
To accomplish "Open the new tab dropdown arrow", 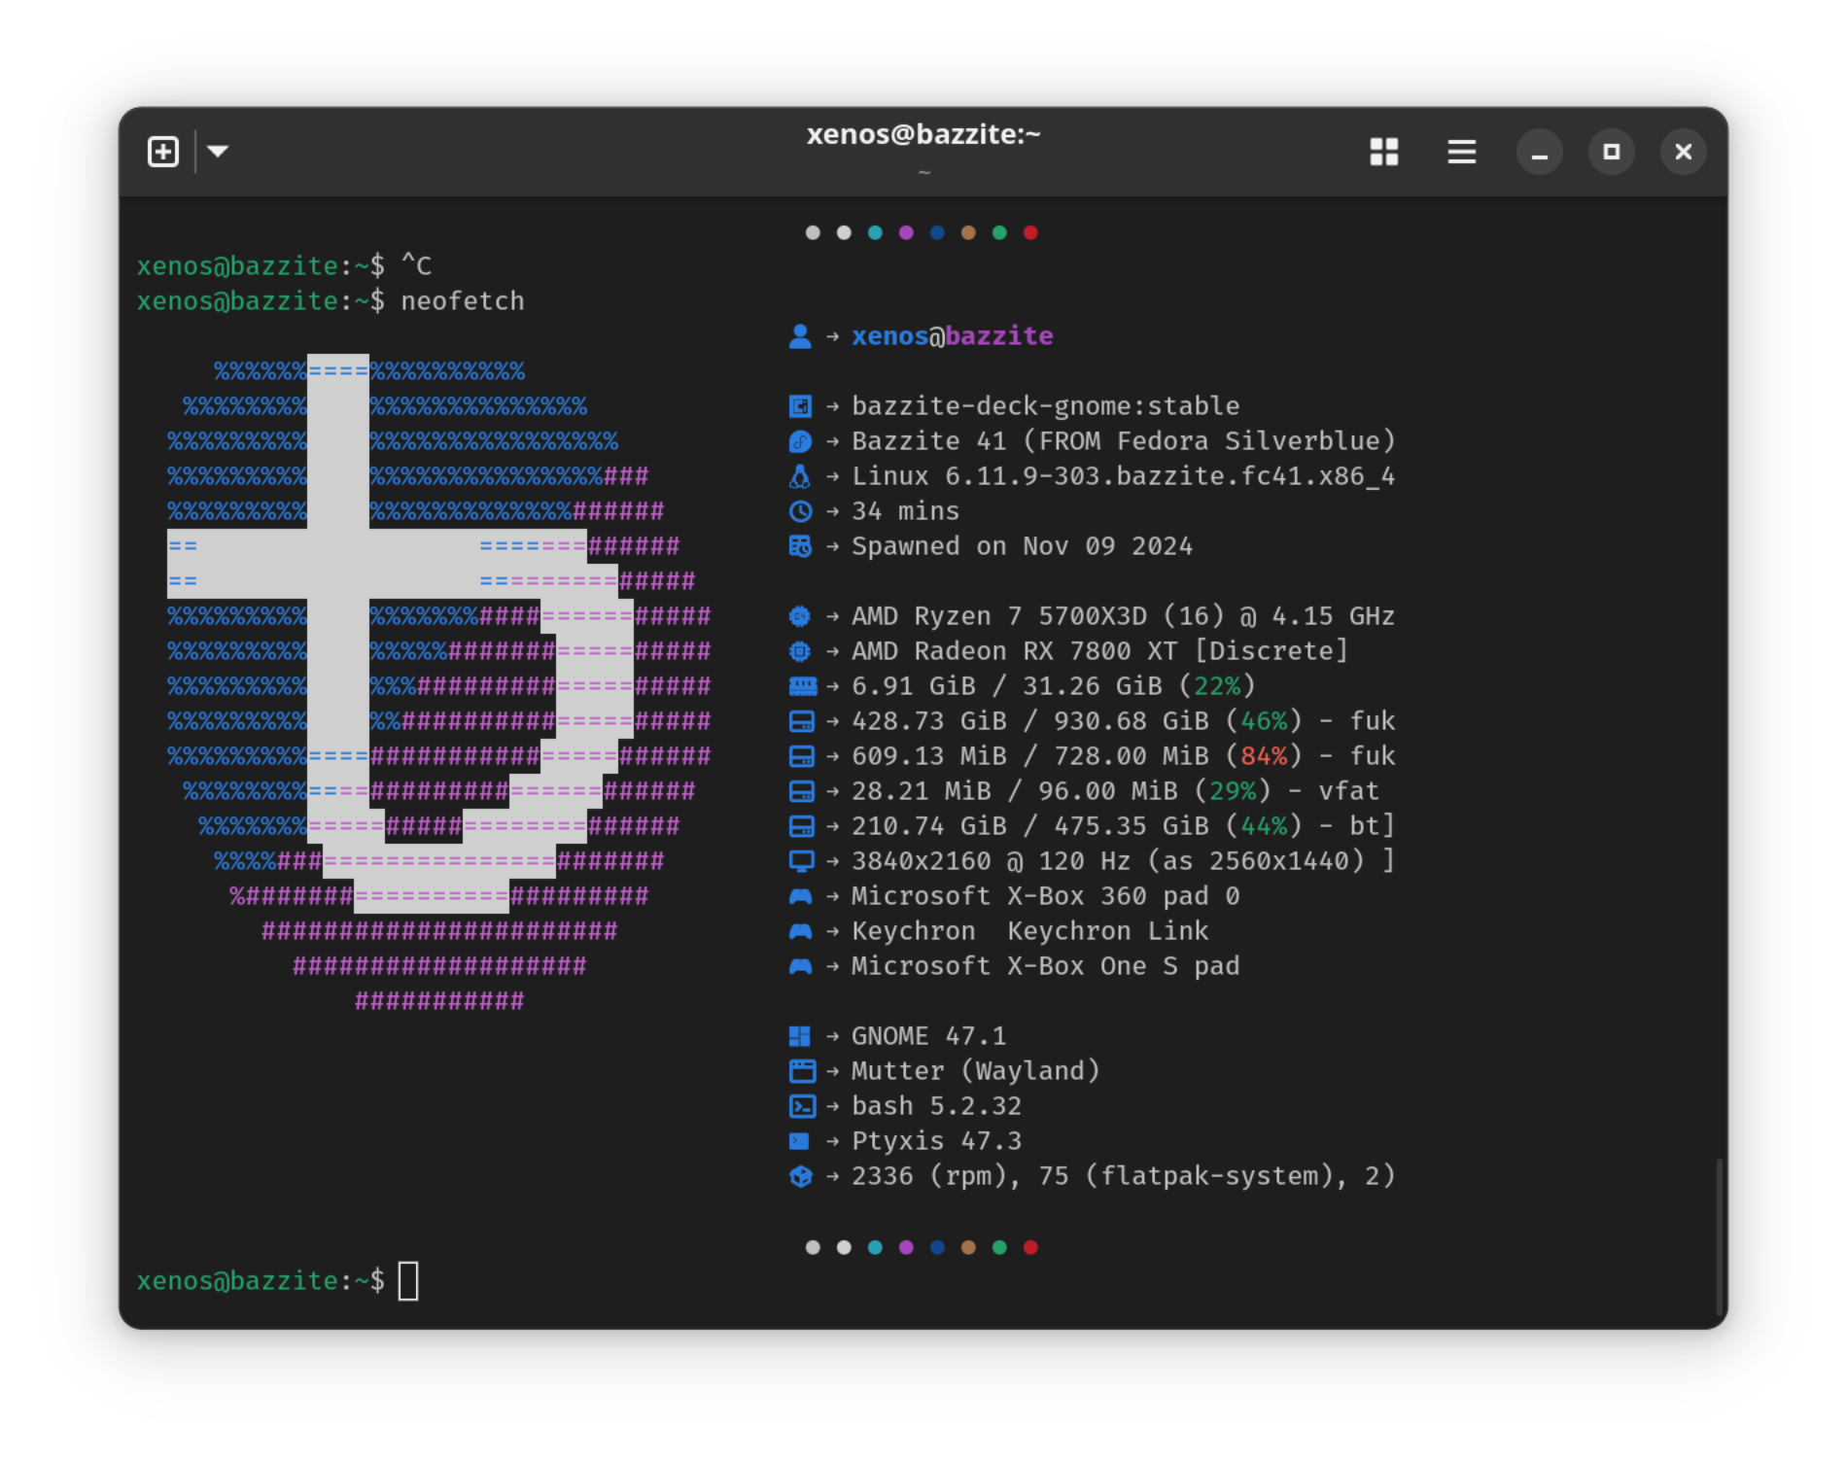I will (x=218, y=152).
